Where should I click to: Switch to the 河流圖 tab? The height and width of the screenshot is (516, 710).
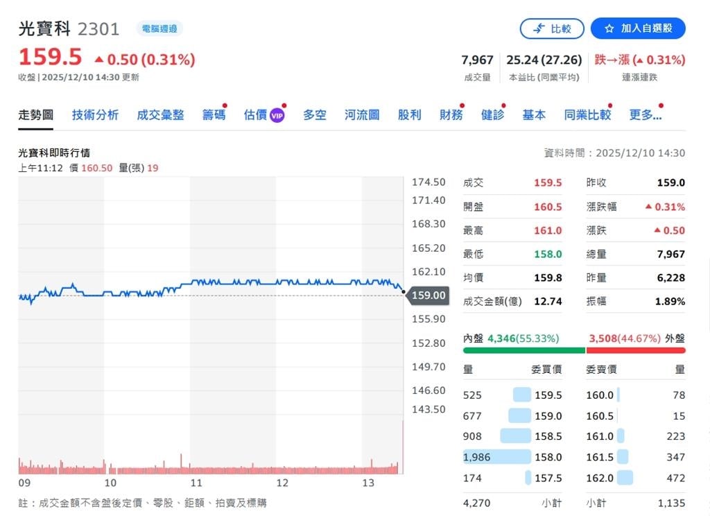point(361,114)
